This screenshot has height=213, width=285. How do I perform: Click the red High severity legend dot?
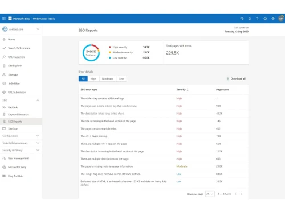click(x=110, y=47)
